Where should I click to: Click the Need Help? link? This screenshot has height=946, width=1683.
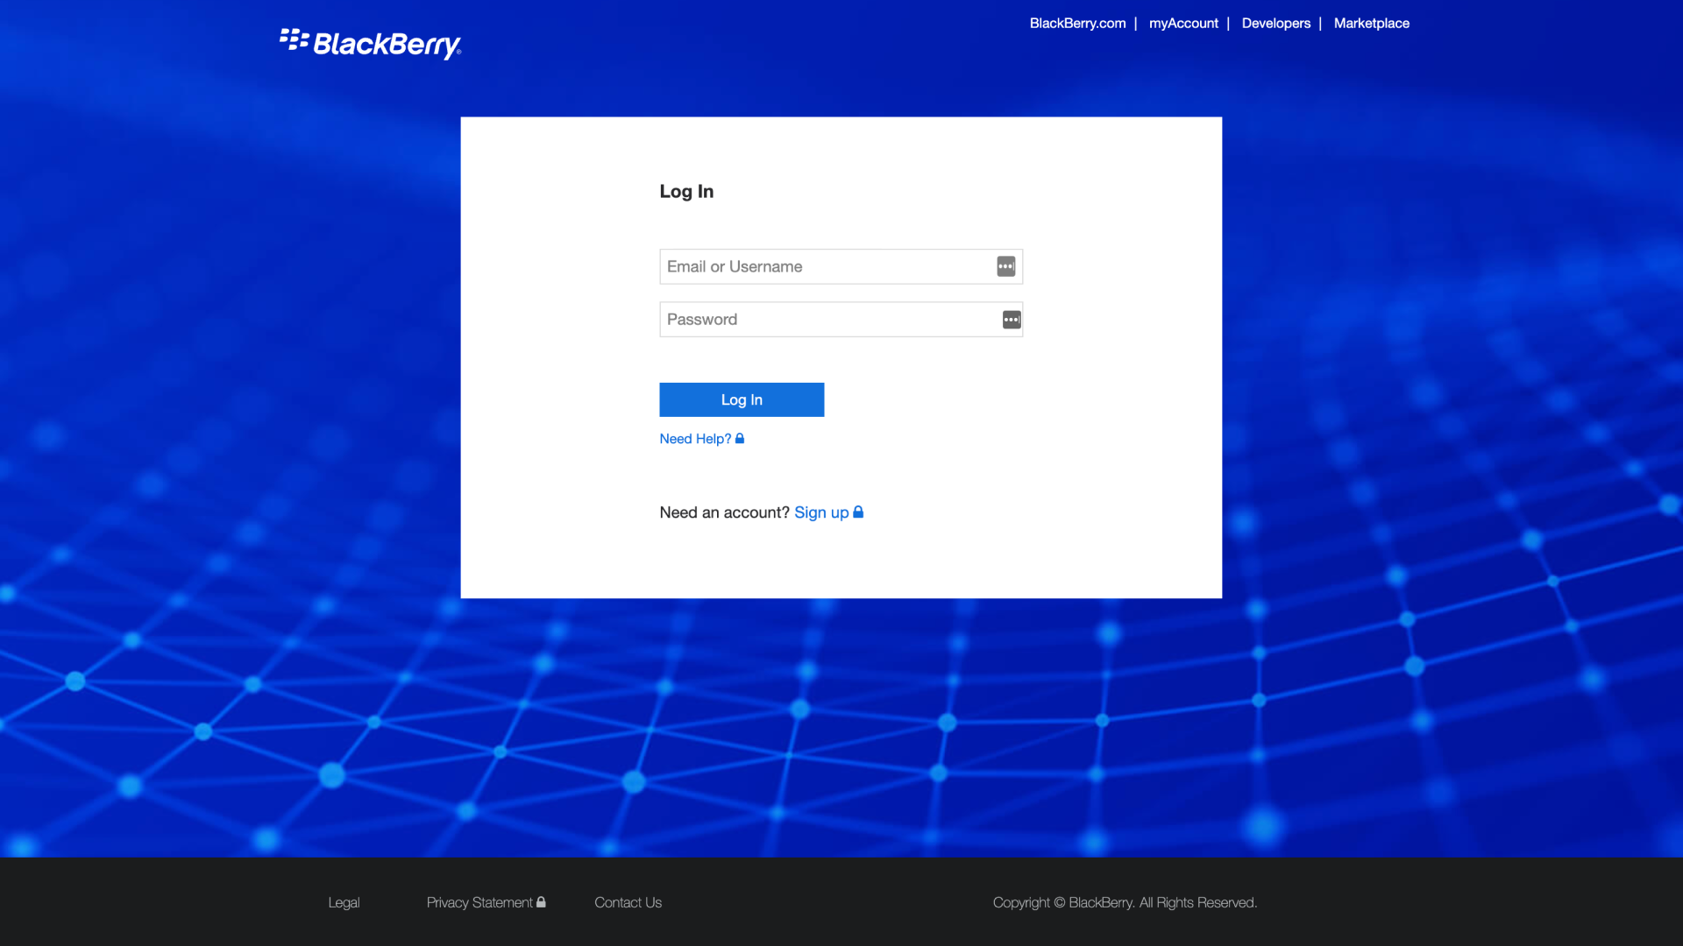(696, 438)
